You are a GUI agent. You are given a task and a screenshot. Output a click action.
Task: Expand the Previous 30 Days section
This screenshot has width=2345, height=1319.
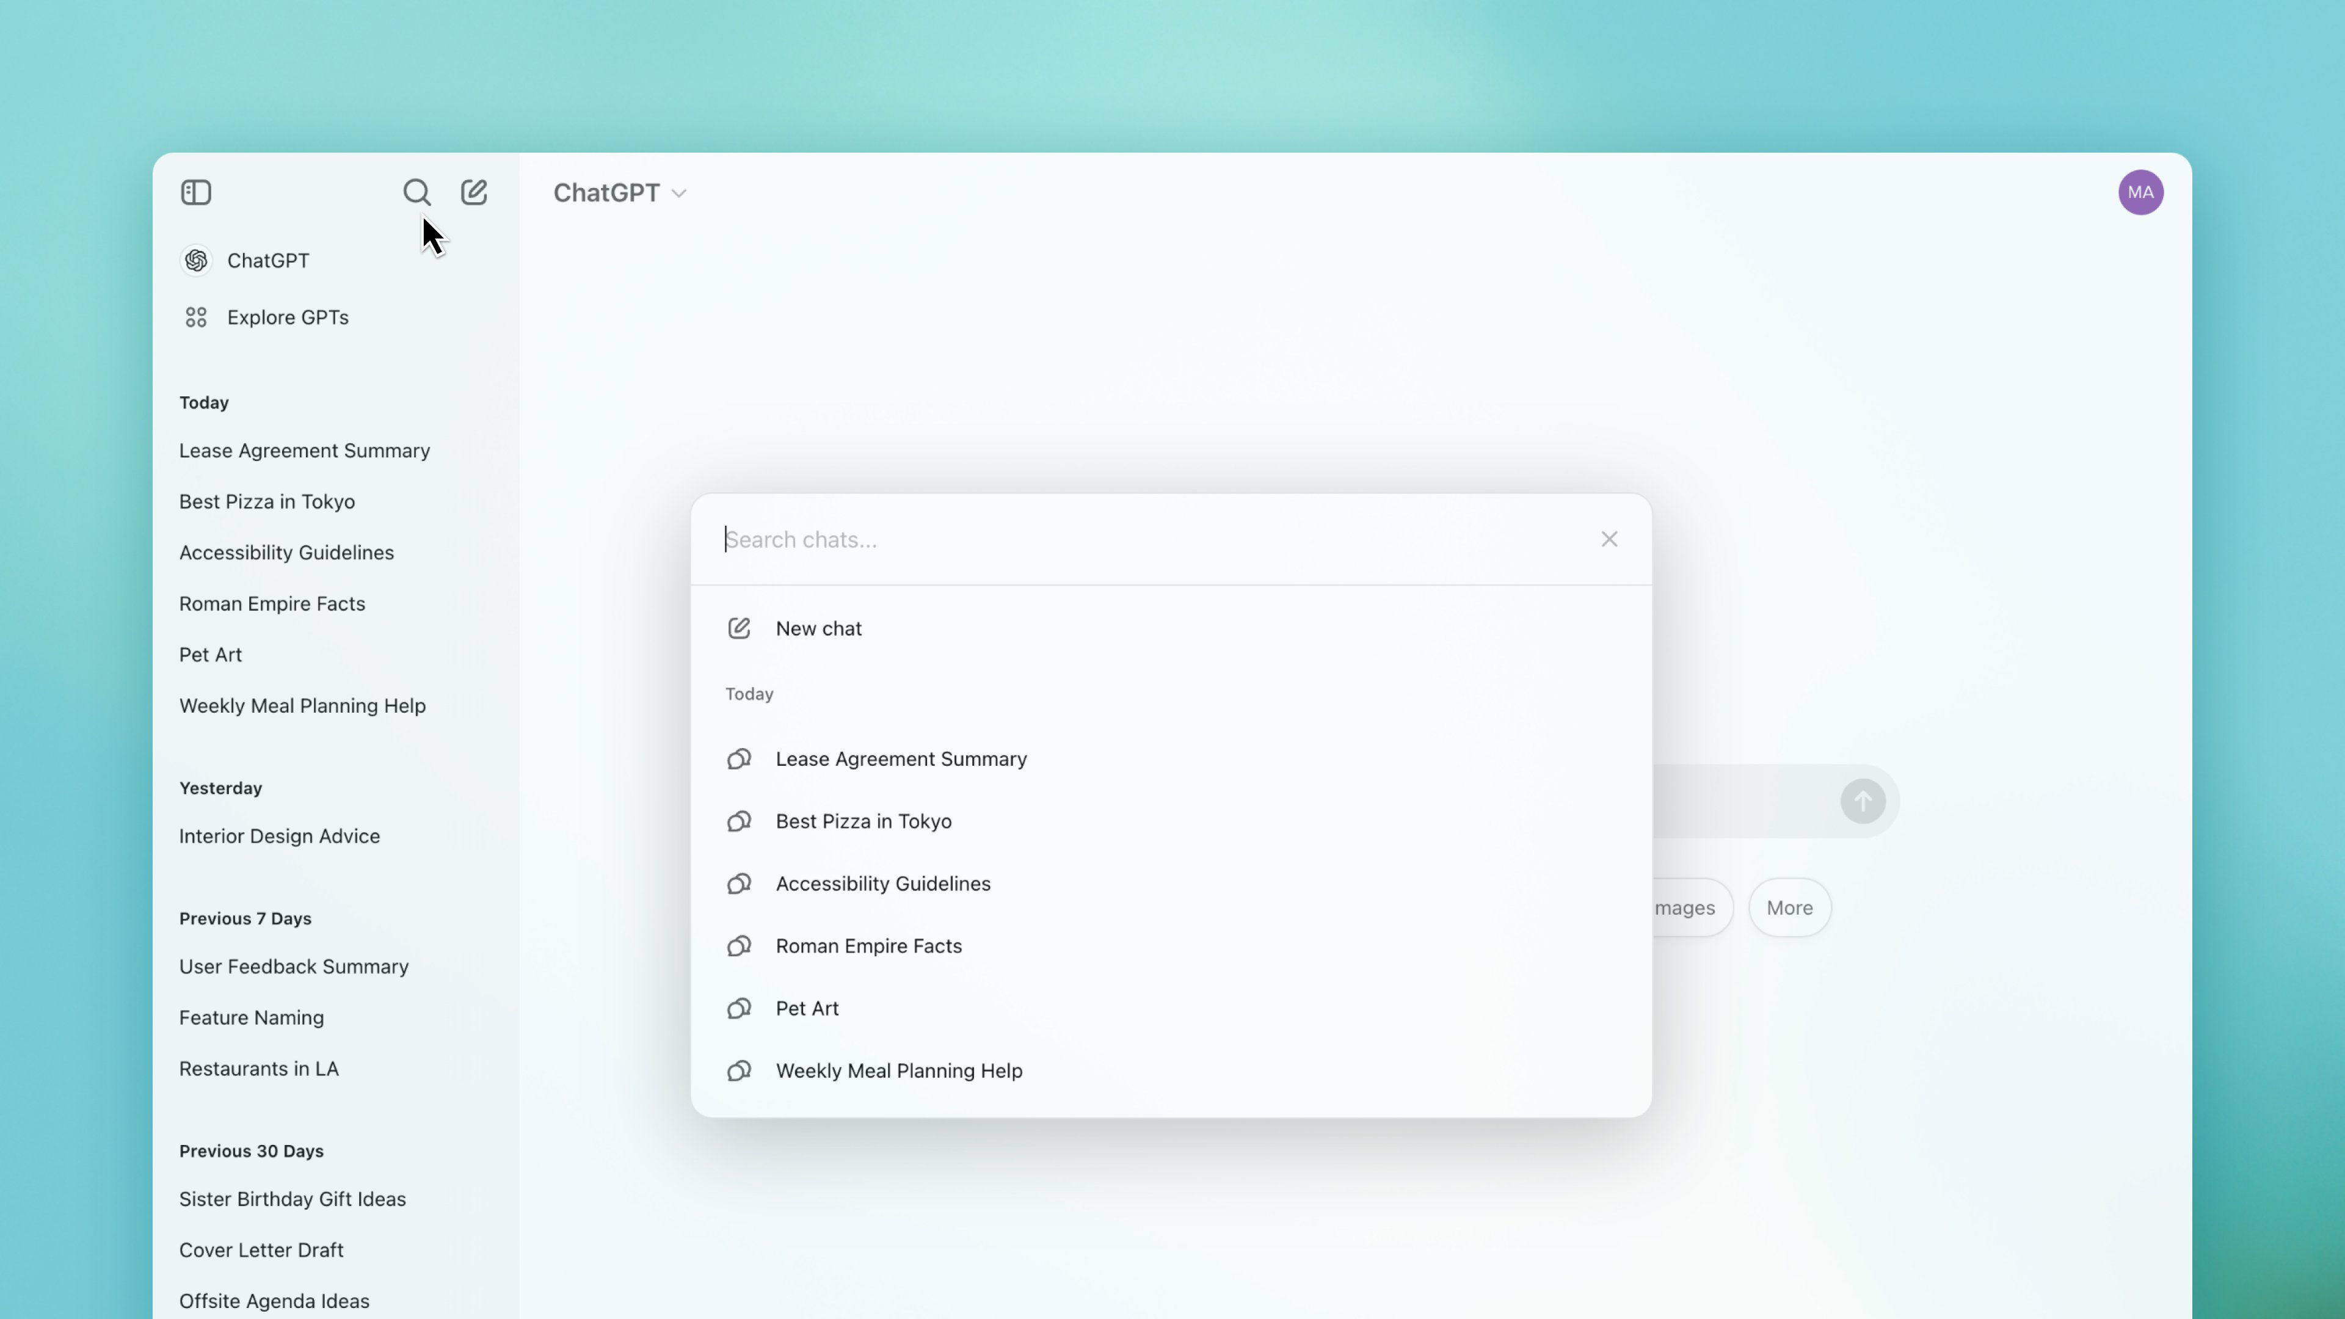[x=251, y=1150]
